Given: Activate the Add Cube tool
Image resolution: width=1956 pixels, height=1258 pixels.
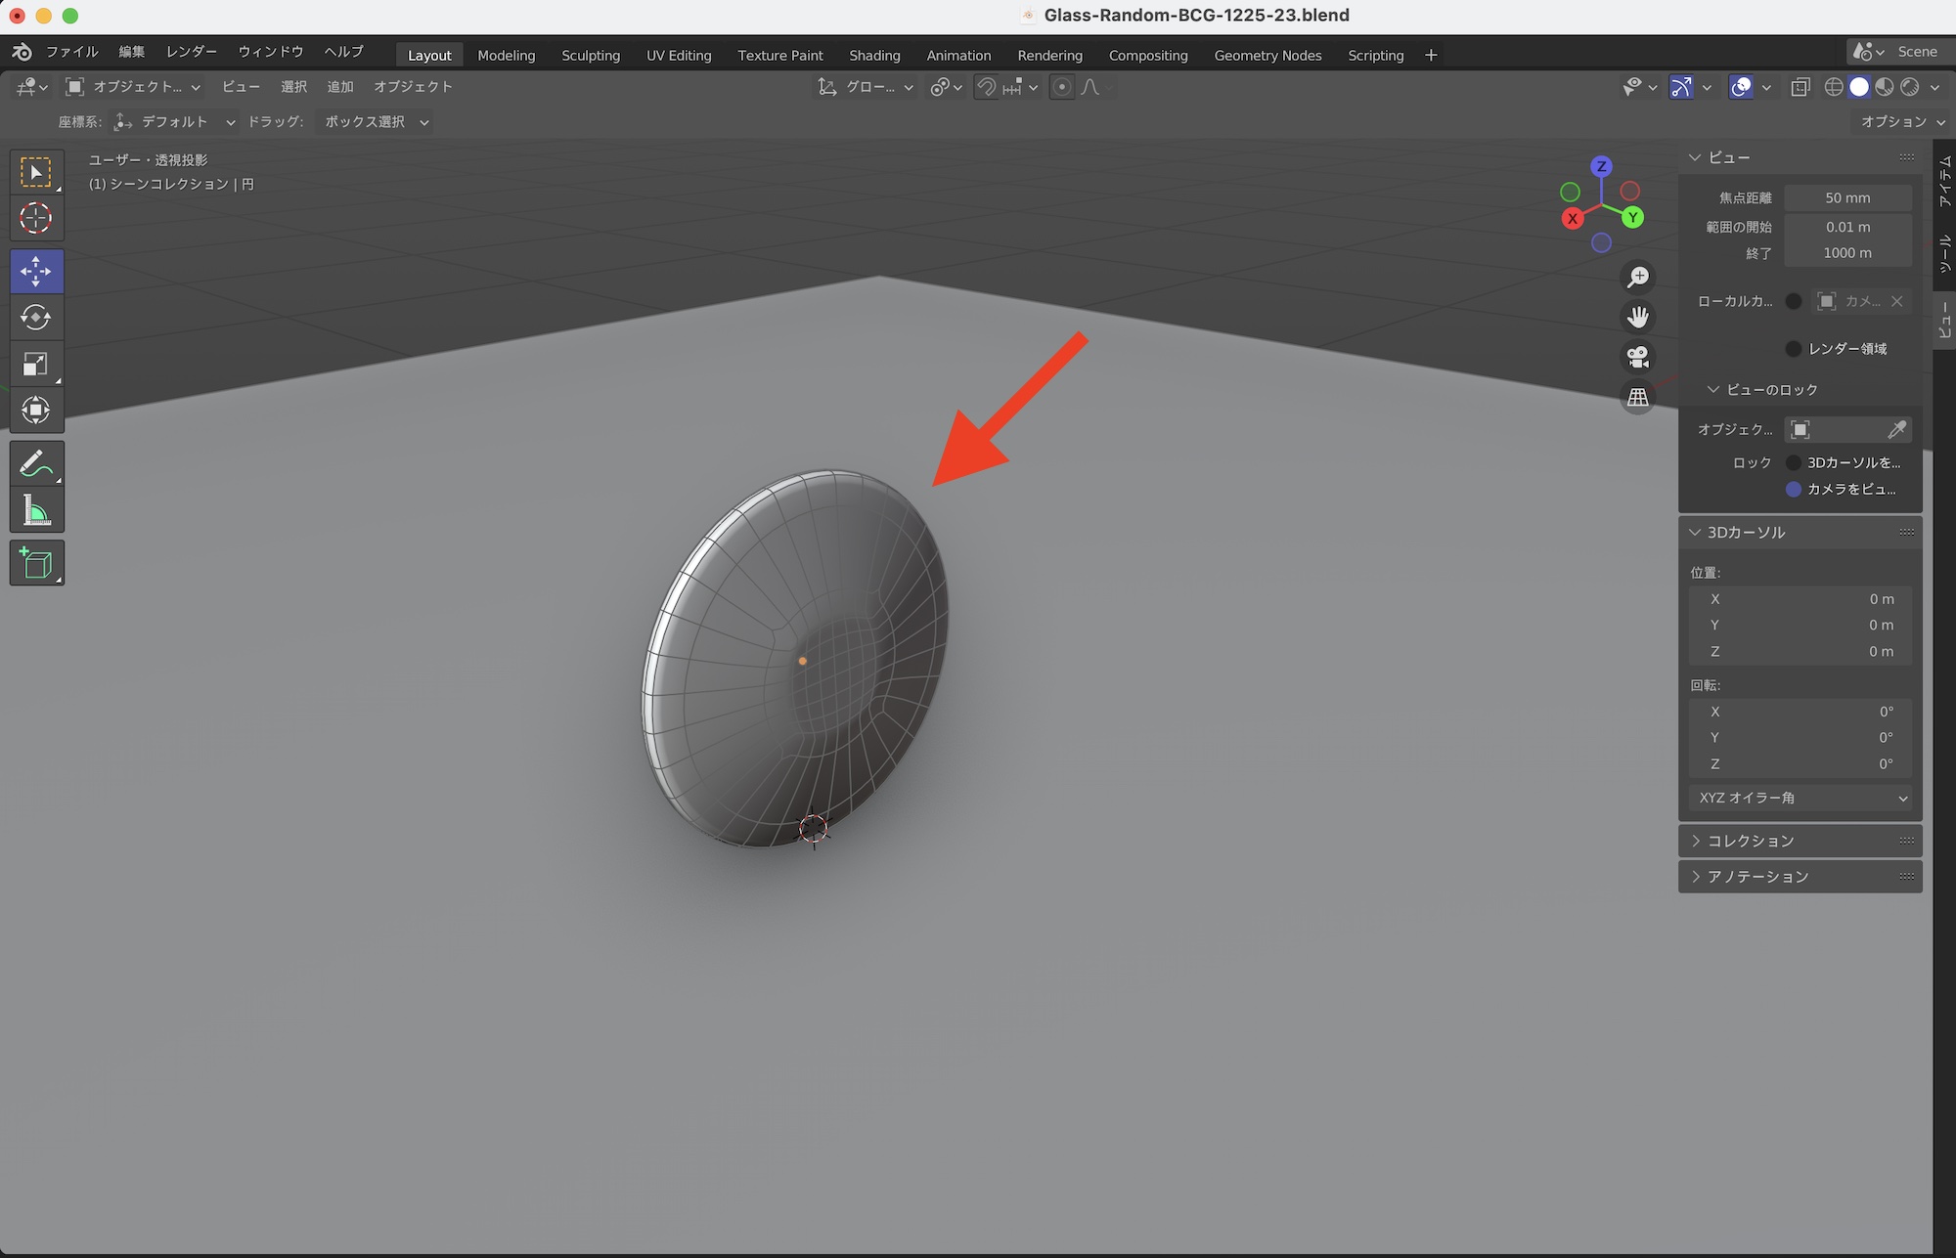Looking at the screenshot, I should coord(36,562).
